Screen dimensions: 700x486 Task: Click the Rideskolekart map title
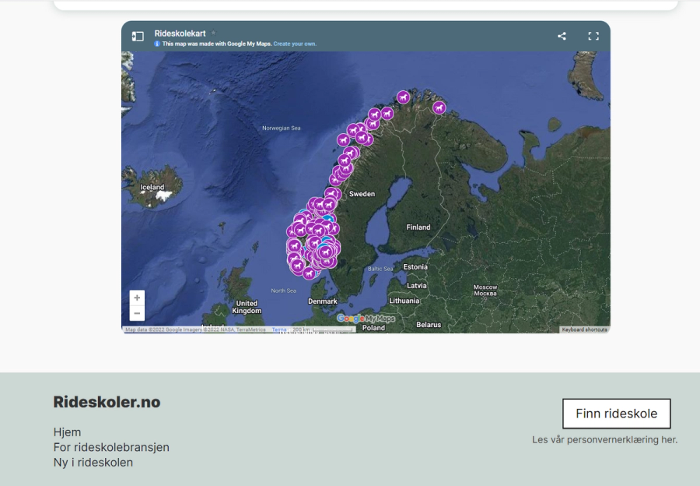(180, 33)
